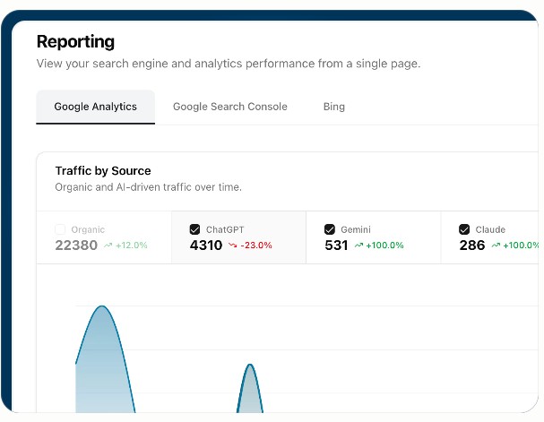Disable the Claude traffic checkbox

coord(464,229)
